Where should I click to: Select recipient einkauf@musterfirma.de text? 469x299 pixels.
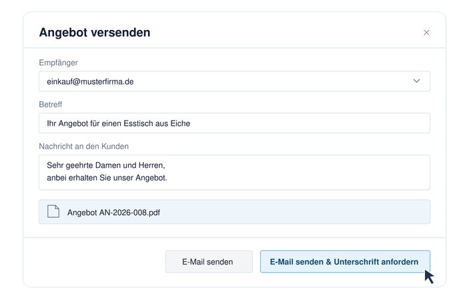(90, 81)
